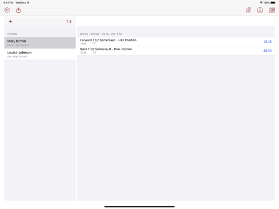Open Forward 1 1/2 Somersault Pike dive
This screenshot has height=209, width=279.
coord(176,42)
